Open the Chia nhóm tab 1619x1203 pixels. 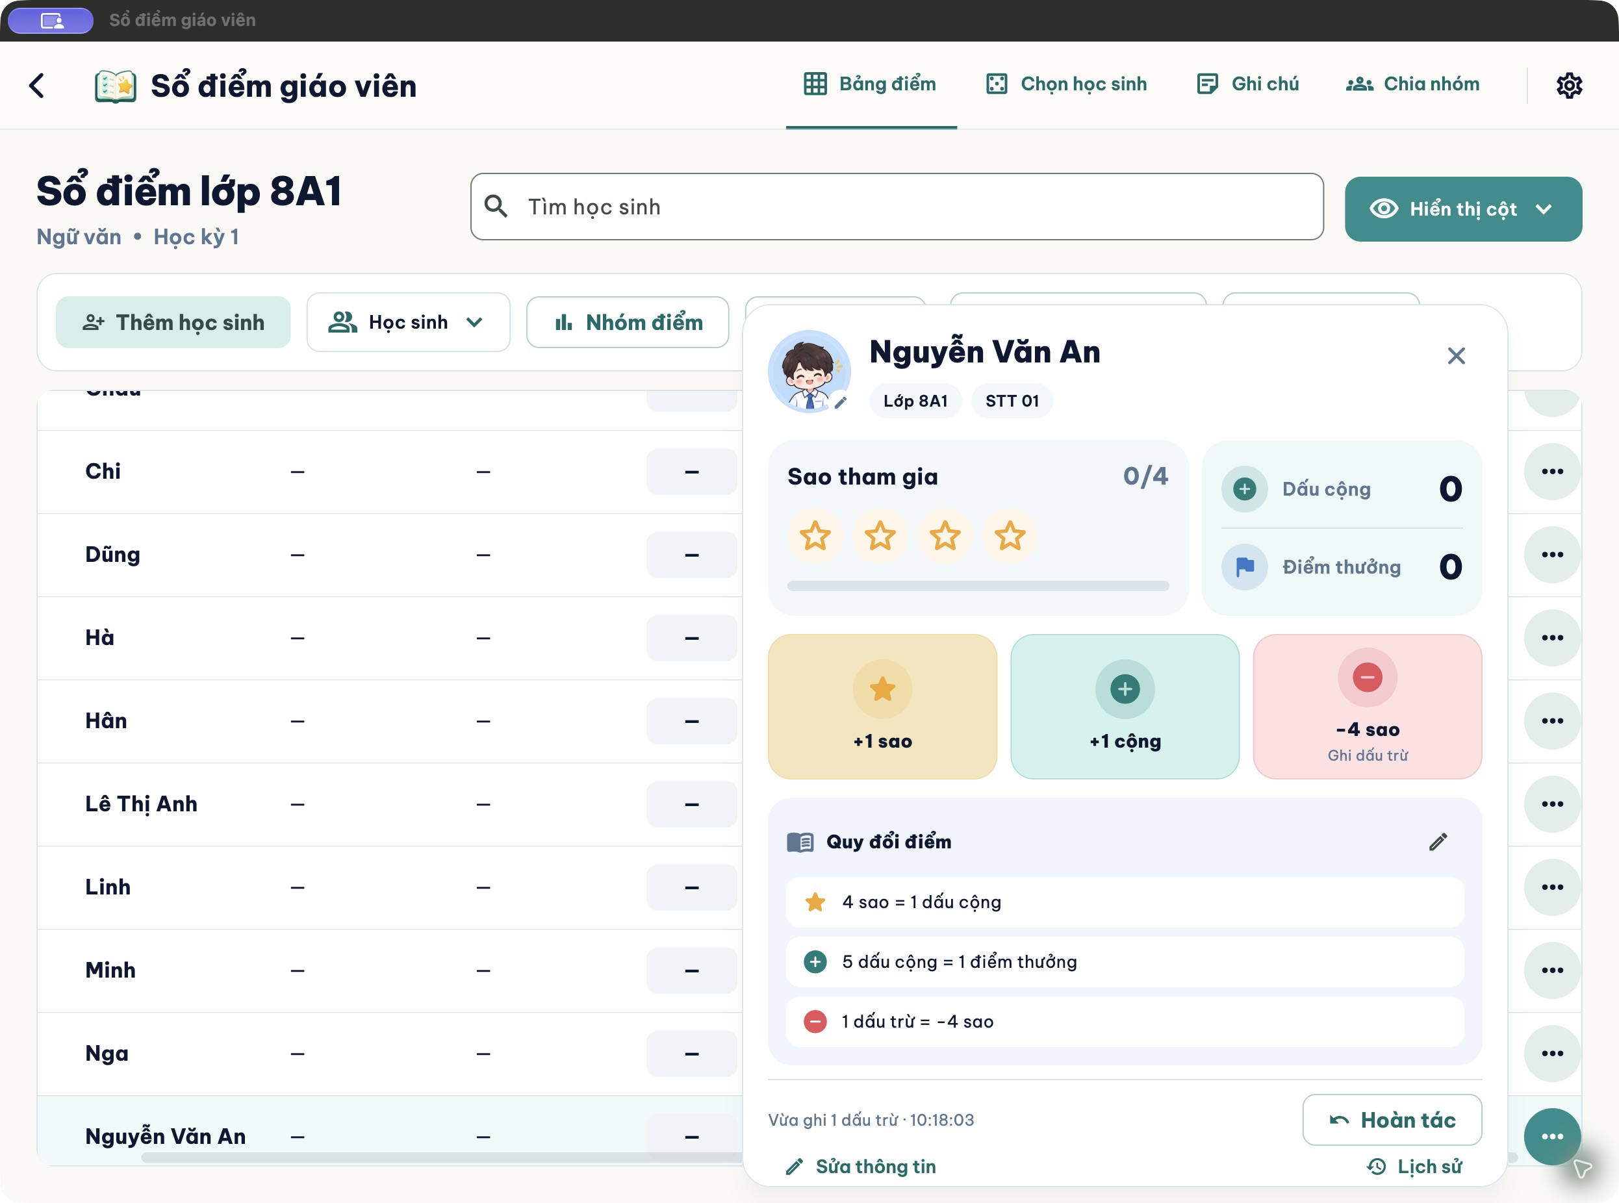click(x=1412, y=84)
